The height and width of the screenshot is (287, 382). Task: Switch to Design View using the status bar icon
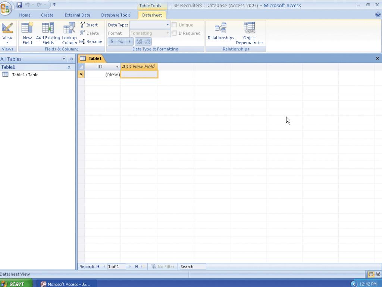378,274
